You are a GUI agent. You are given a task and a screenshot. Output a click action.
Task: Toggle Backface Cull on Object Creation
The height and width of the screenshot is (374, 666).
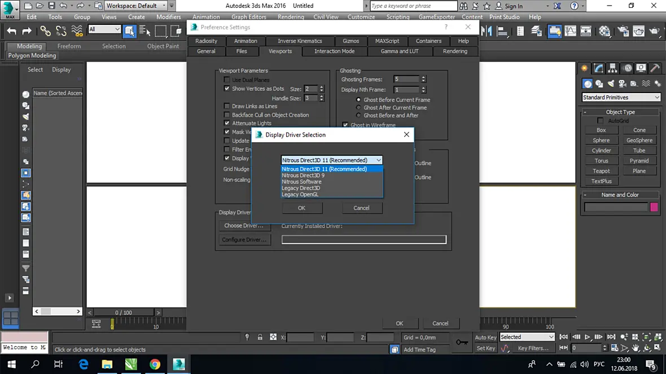pyautogui.click(x=227, y=115)
